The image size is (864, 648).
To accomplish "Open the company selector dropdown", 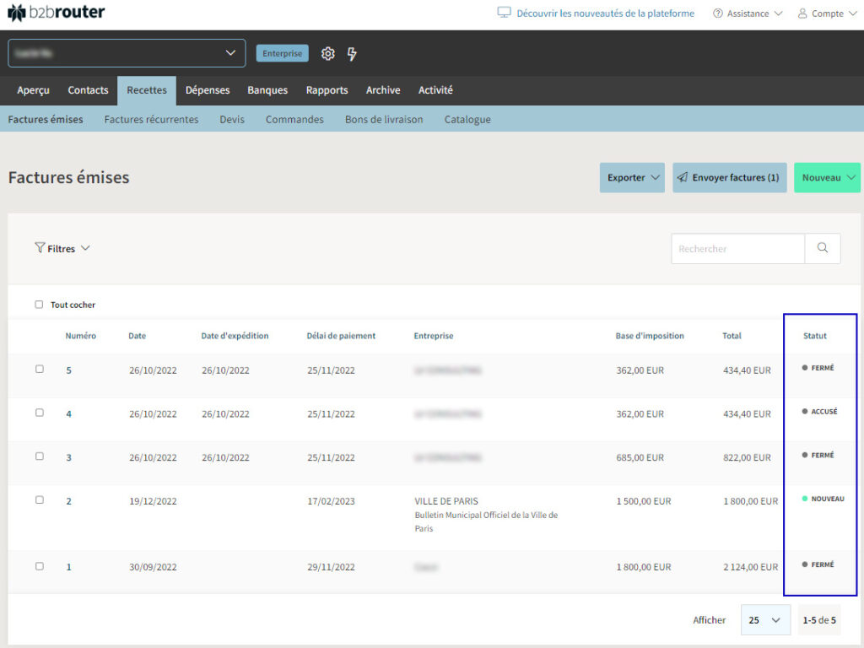I will (127, 53).
